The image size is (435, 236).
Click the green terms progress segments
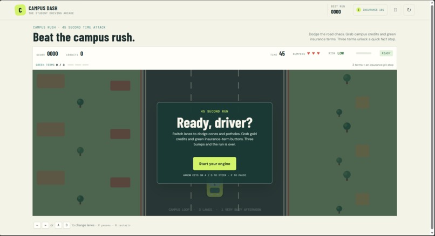pyautogui.click(x=78, y=65)
